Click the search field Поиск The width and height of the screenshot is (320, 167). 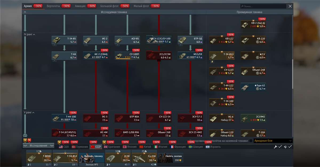point(263,6)
